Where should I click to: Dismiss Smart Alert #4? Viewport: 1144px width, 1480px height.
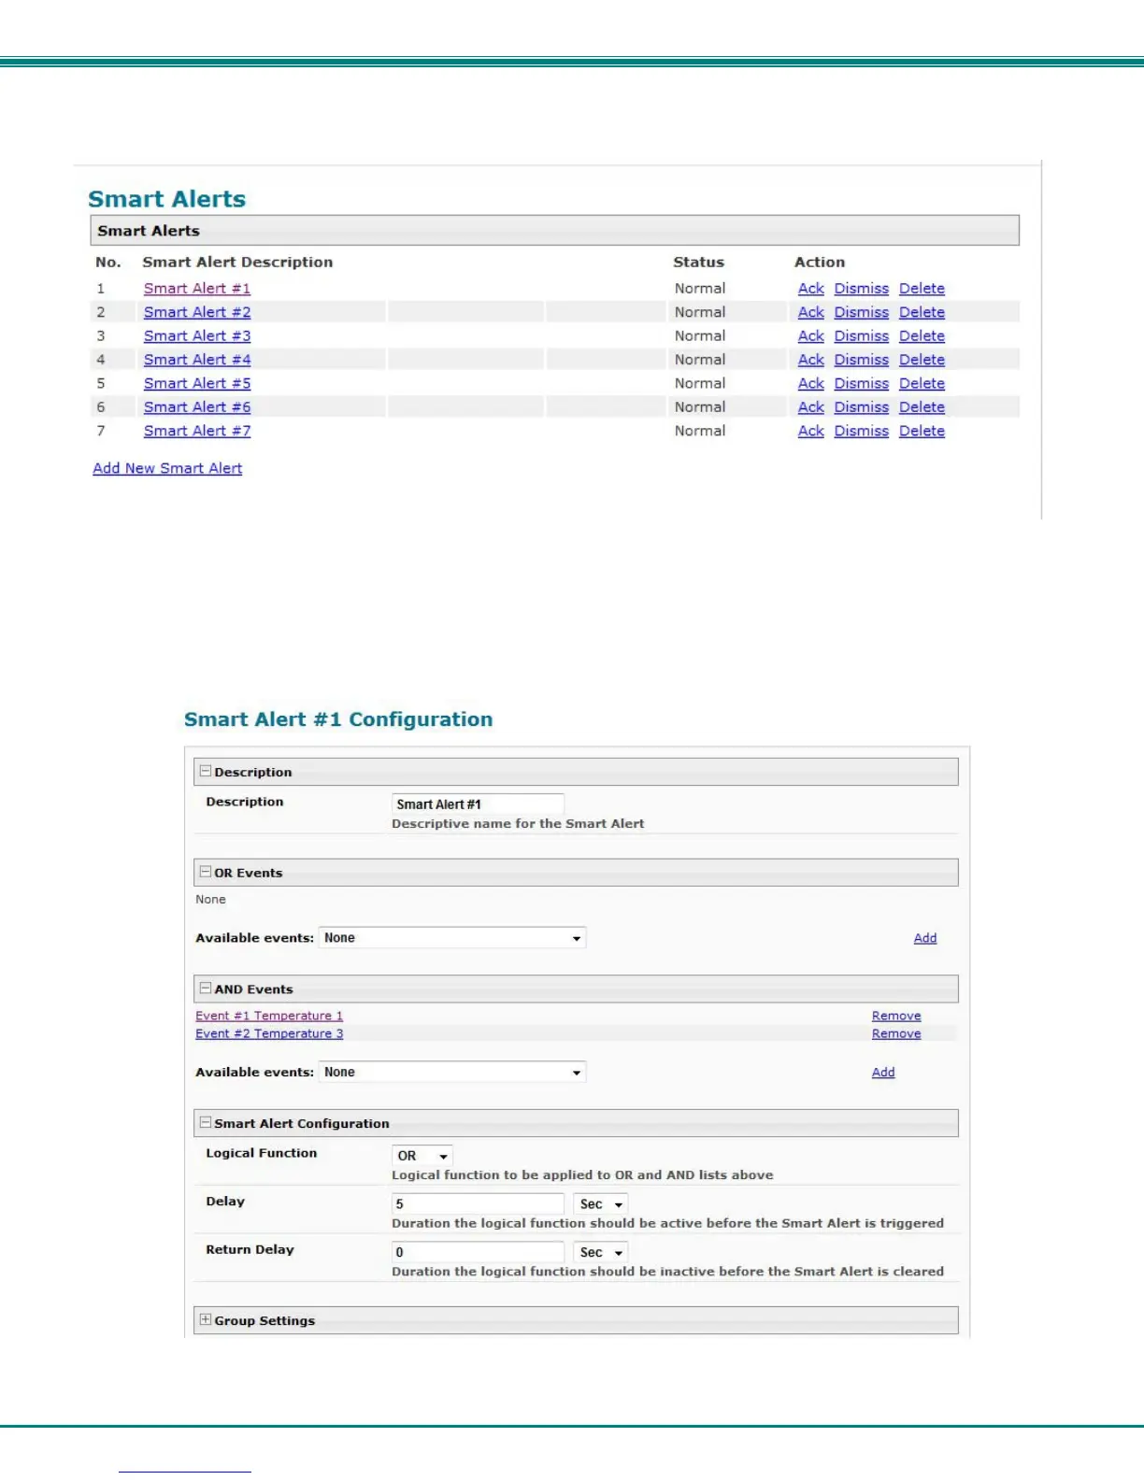click(862, 360)
